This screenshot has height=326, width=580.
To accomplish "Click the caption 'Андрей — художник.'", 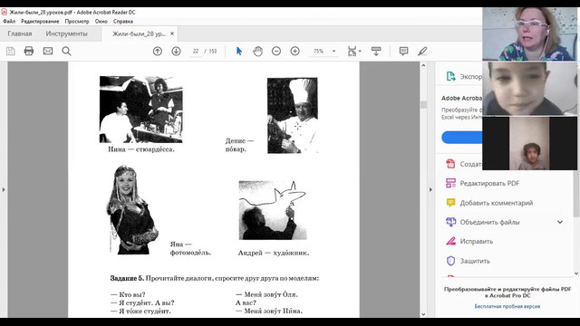I will (x=274, y=253).
